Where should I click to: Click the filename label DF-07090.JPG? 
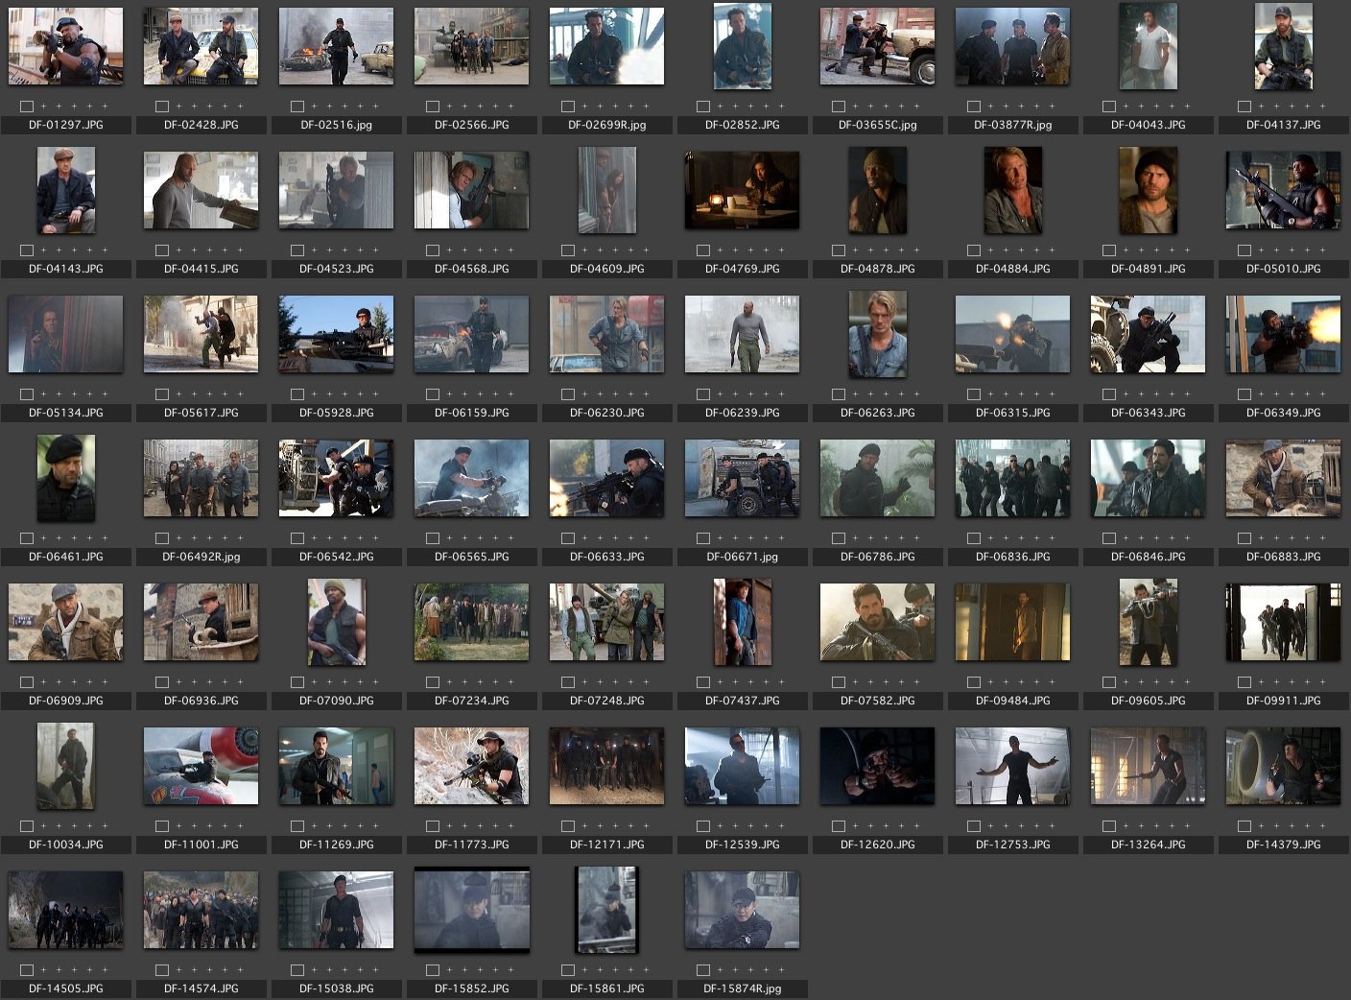[336, 701]
